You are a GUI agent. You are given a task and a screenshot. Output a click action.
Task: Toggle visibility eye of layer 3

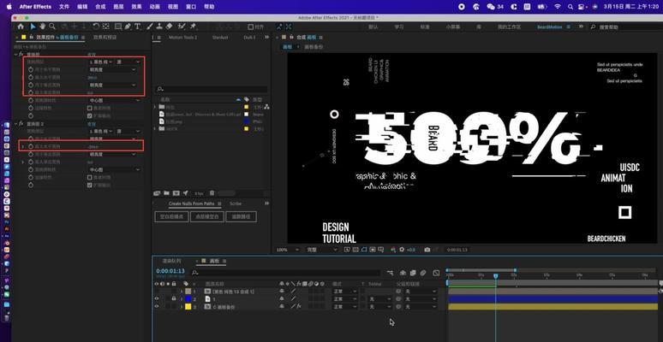[157, 307]
